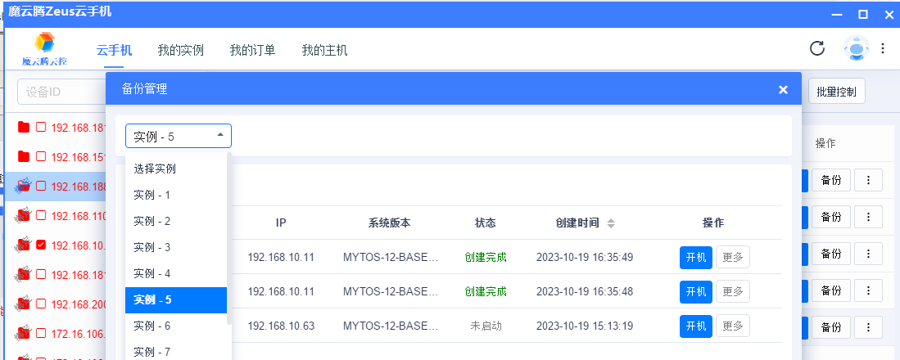900x360 pixels.
Task: Choose 实例 - 6 option
Action: (176, 326)
